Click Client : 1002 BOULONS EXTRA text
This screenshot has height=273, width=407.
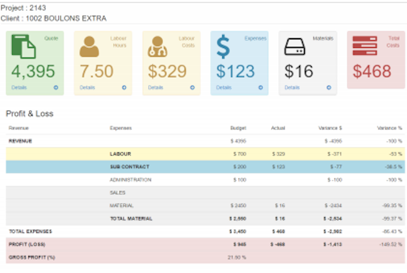(53, 18)
